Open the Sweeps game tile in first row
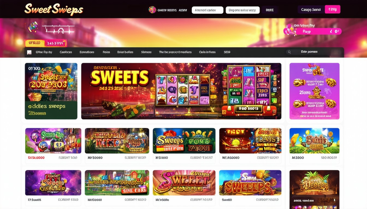Viewport: 367px width, 209px height. pos(184,141)
